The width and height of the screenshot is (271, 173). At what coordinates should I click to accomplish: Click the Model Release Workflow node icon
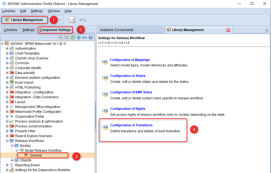click(21, 150)
